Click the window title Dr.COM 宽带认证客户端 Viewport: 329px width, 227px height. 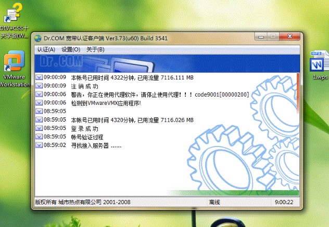click(x=106, y=38)
